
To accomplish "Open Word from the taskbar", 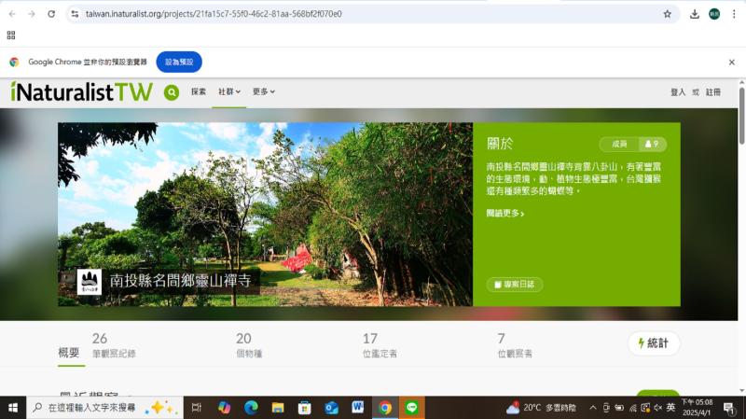I will pyautogui.click(x=358, y=408).
